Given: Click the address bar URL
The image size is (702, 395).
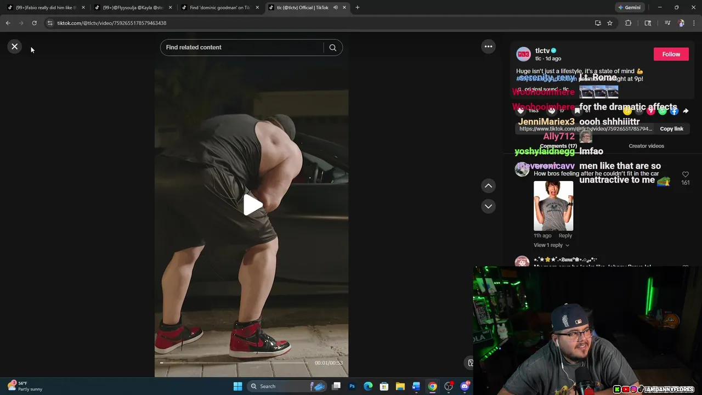Looking at the screenshot, I should [112, 23].
